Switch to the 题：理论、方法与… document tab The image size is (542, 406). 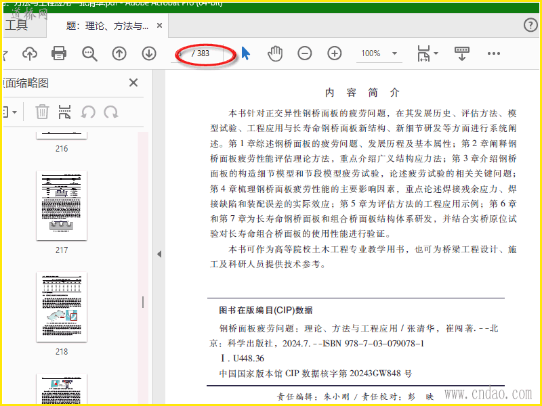(107, 26)
